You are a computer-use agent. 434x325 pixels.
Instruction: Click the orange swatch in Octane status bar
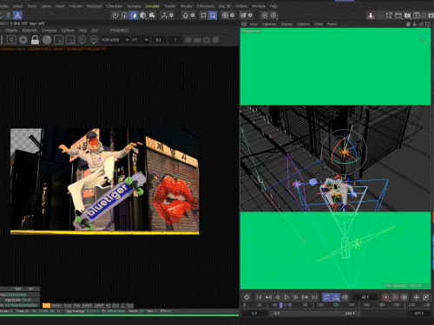[46, 305]
